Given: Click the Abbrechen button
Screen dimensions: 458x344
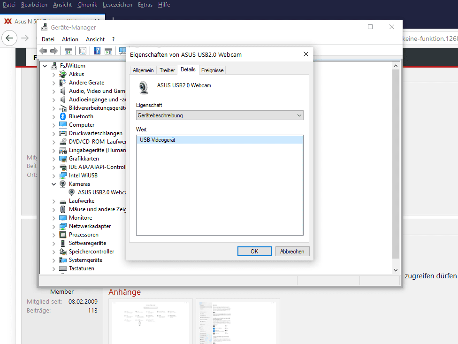Looking at the screenshot, I should click(292, 252).
